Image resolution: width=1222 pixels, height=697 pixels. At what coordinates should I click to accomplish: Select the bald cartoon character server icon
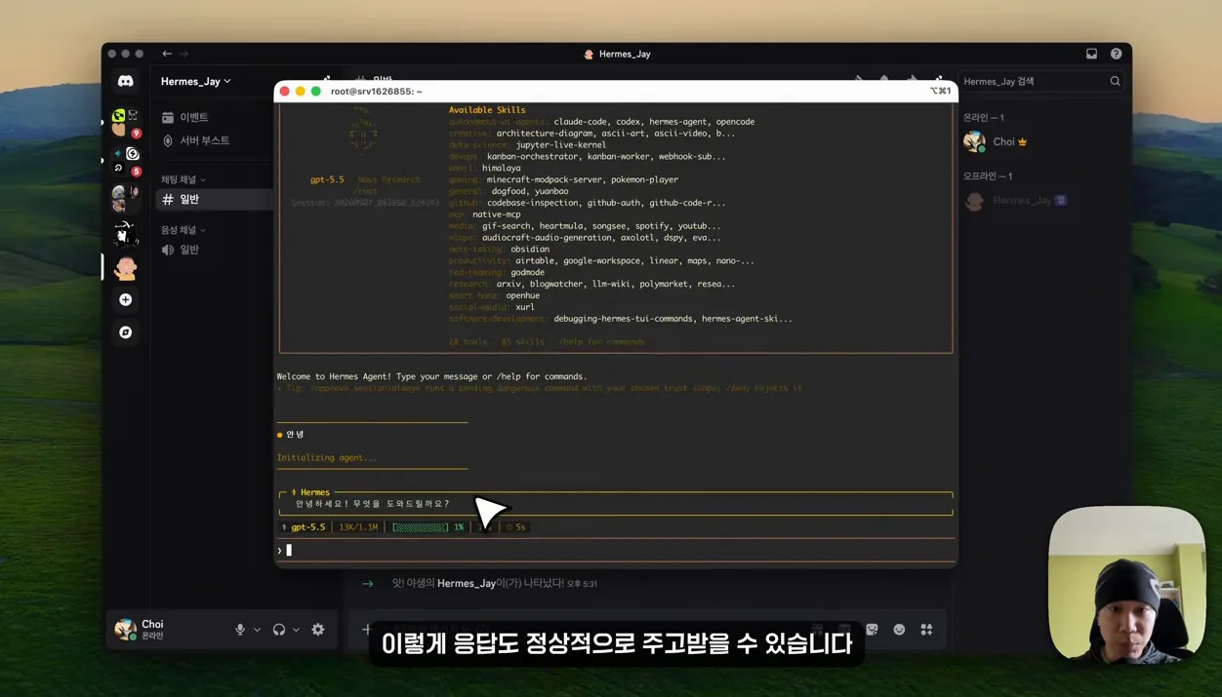coord(125,267)
